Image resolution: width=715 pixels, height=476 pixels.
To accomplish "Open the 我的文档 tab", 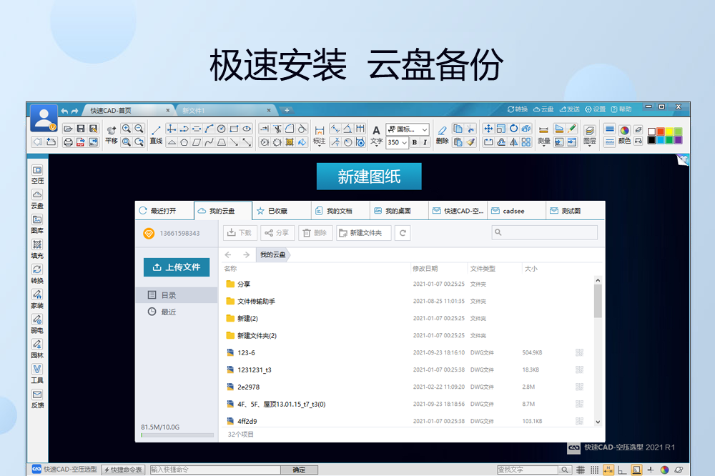I will [x=340, y=211].
